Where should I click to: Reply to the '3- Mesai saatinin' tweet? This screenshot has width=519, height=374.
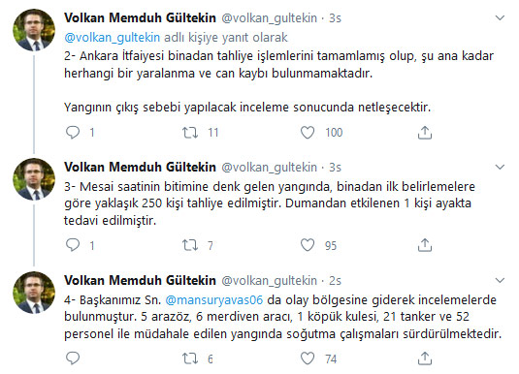73,245
